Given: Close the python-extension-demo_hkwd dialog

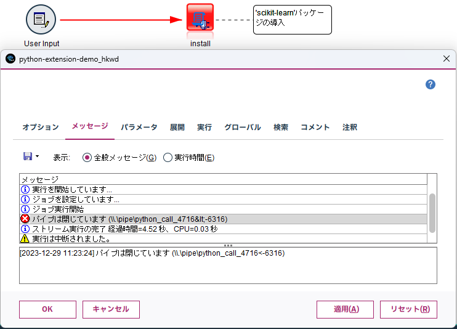Looking at the screenshot, I should coord(446,59).
